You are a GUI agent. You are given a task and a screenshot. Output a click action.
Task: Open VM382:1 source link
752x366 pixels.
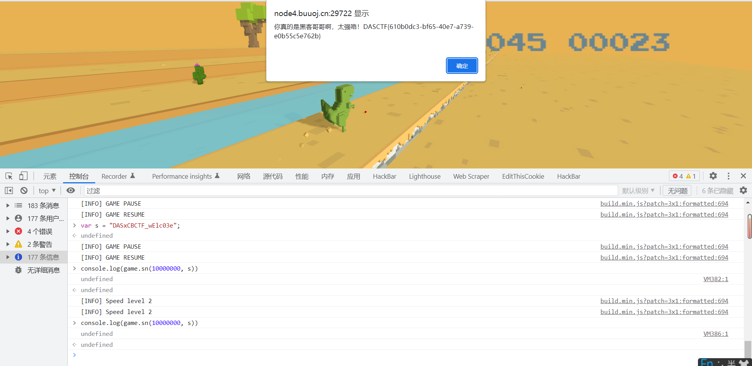716,279
